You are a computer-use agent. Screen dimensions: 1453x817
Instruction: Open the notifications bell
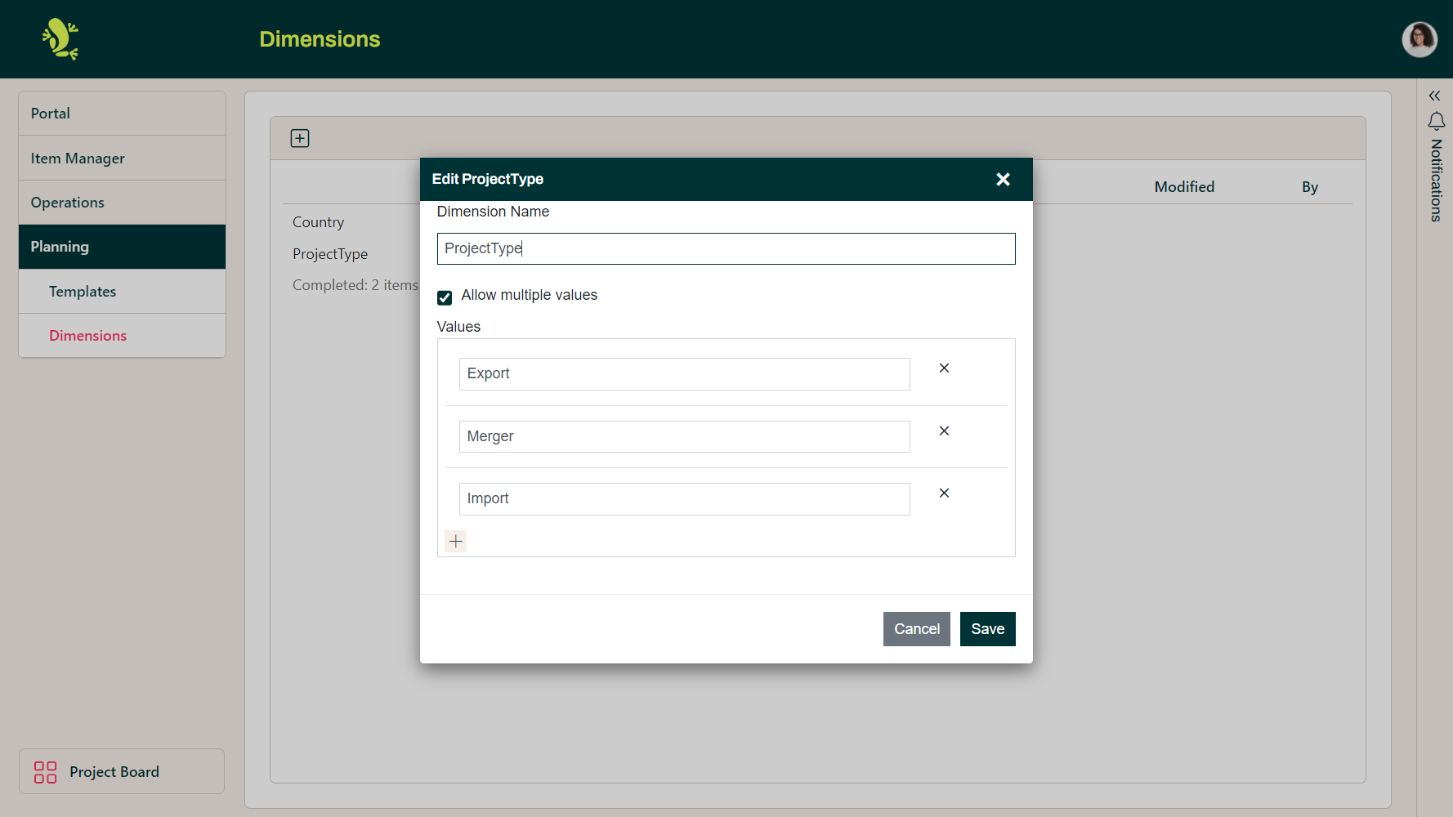coord(1436,122)
